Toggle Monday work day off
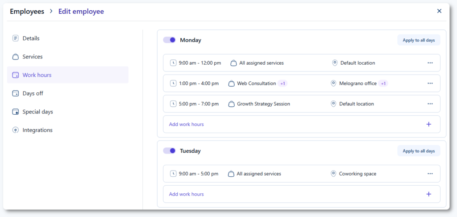457x217 pixels. click(x=170, y=40)
